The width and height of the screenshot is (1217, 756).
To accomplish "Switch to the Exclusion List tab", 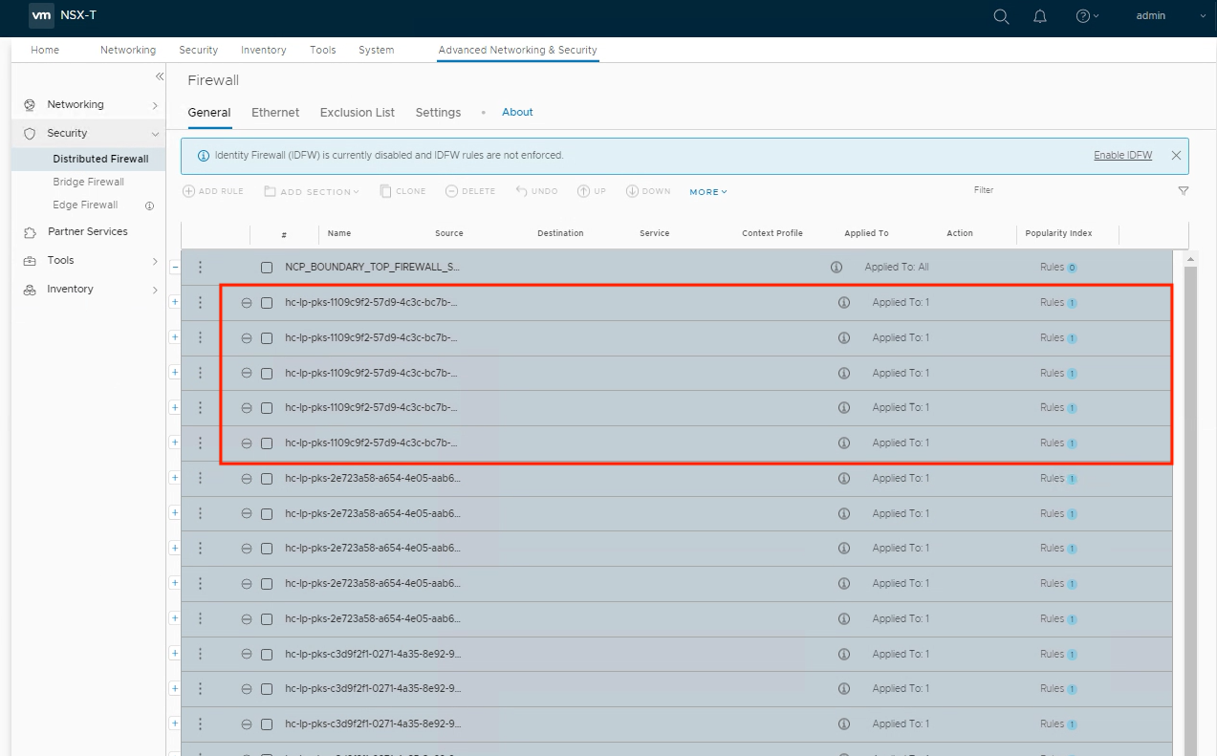I will pos(357,113).
